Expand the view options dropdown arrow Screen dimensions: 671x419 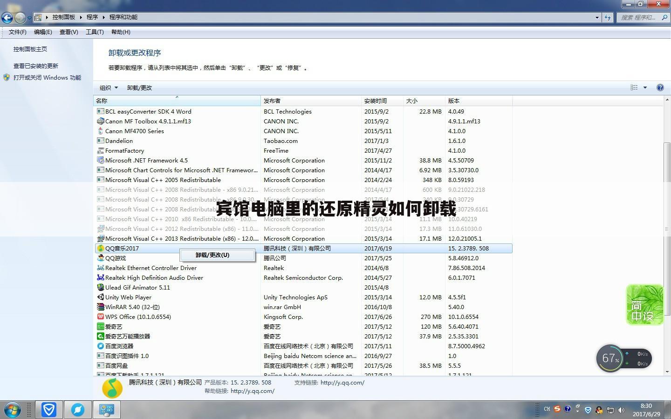[645, 88]
